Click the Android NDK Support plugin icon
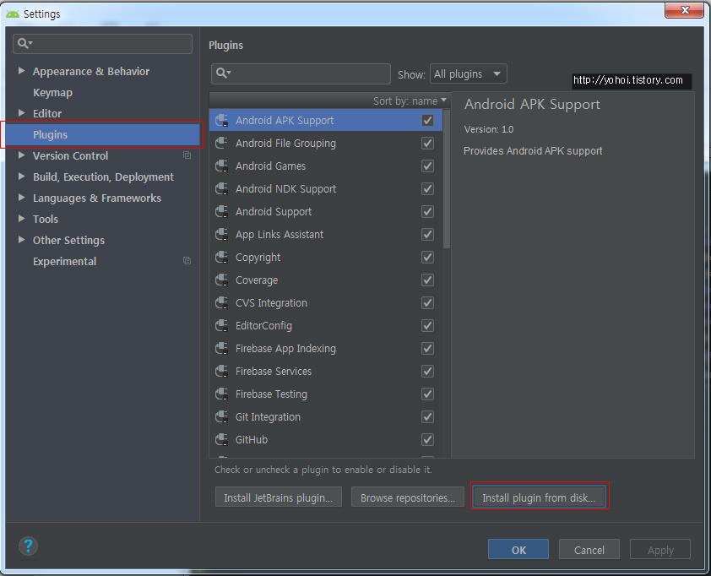This screenshot has width=711, height=576. click(222, 188)
